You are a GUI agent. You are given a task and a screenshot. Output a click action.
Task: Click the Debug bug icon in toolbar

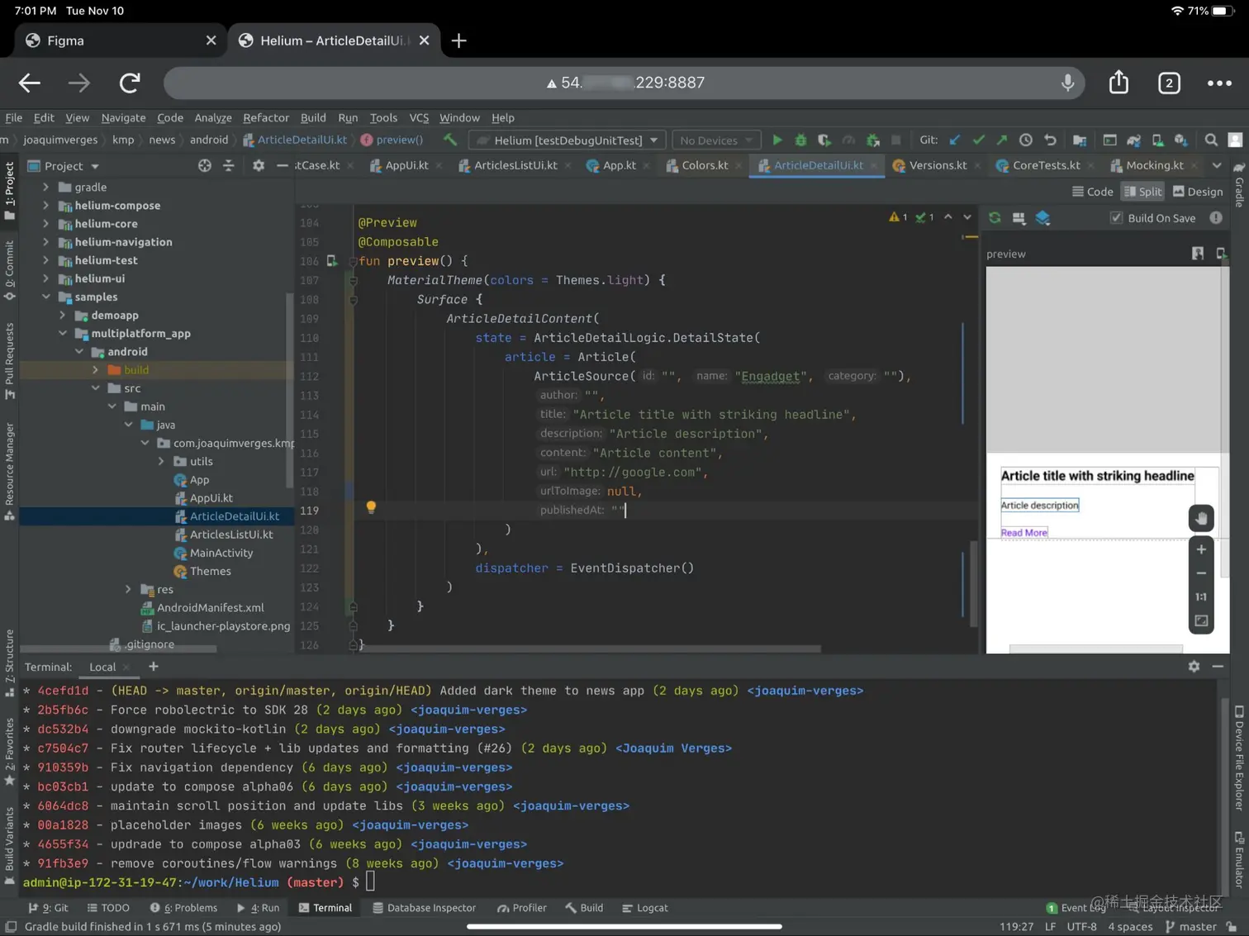800,140
